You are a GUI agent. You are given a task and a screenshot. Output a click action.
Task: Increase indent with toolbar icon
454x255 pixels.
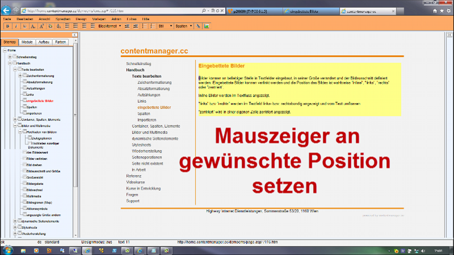point(136,26)
